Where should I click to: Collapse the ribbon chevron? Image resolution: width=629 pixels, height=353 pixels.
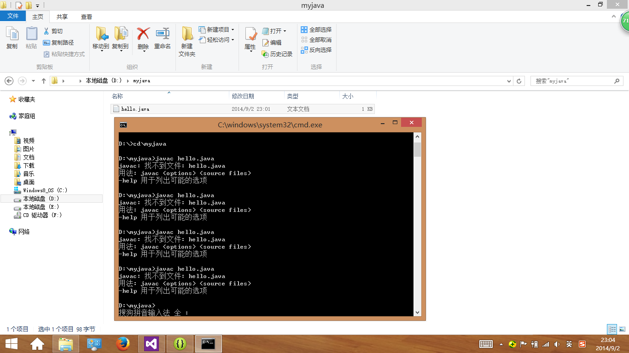(614, 17)
